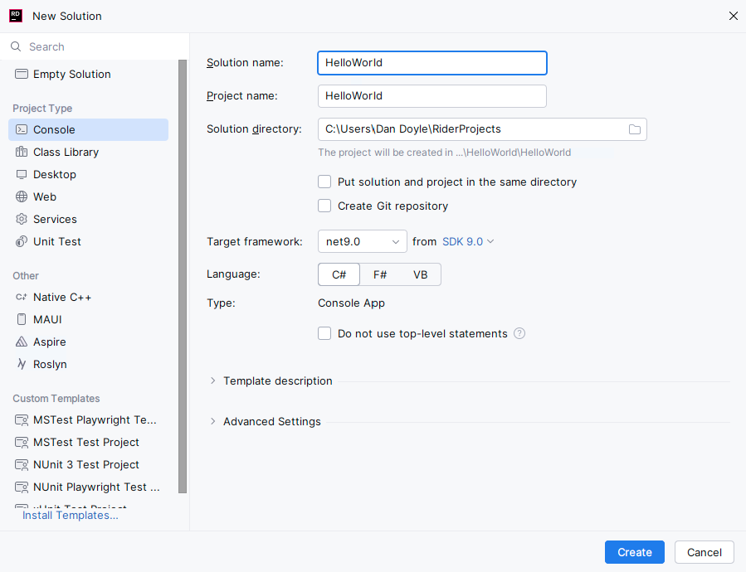746x572 pixels.
Task: Select Desktop project type
Action: (88, 174)
